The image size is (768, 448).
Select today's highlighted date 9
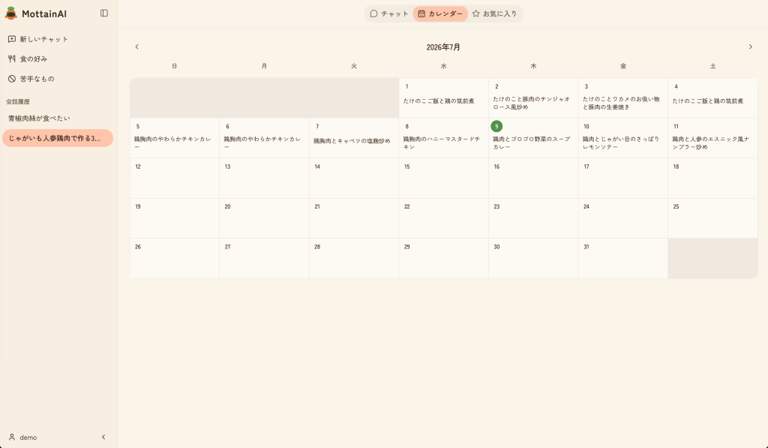[496, 127]
